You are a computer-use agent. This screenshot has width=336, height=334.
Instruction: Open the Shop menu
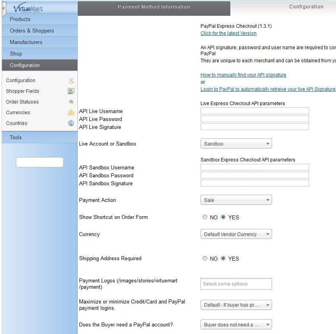(x=40, y=54)
